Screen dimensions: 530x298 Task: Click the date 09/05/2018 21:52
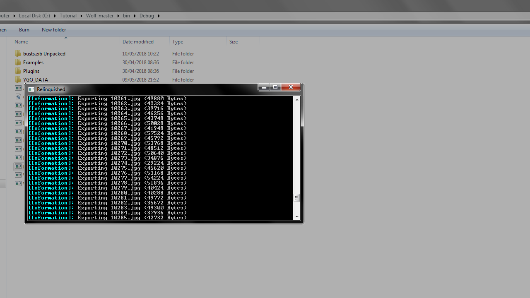click(140, 80)
